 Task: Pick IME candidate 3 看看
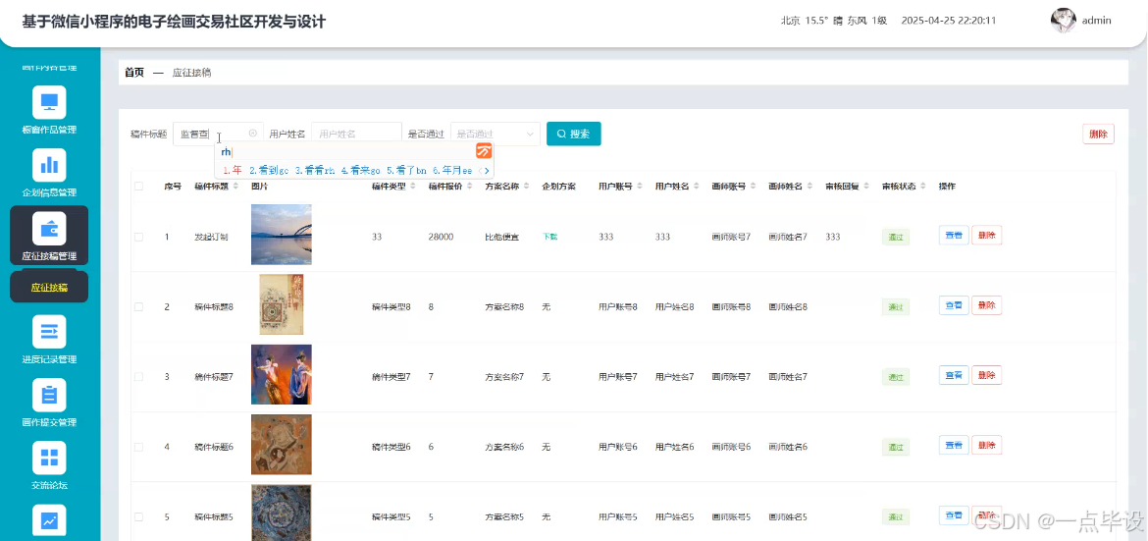coord(316,170)
